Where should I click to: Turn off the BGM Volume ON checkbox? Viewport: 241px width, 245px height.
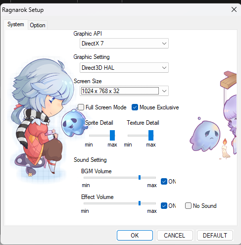pyautogui.click(x=164, y=182)
